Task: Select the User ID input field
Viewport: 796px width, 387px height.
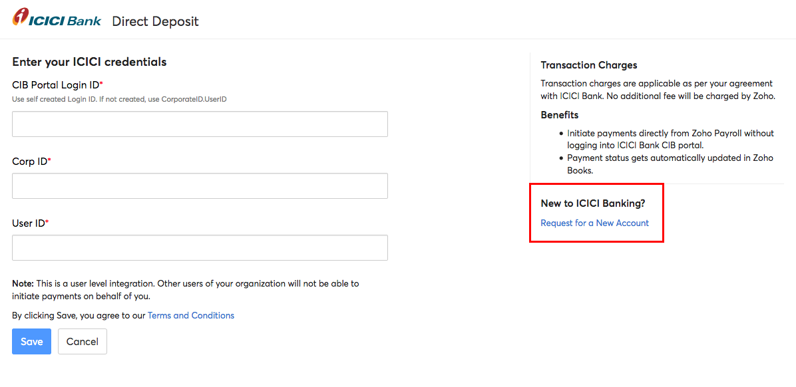Action: pyautogui.click(x=200, y=247)
